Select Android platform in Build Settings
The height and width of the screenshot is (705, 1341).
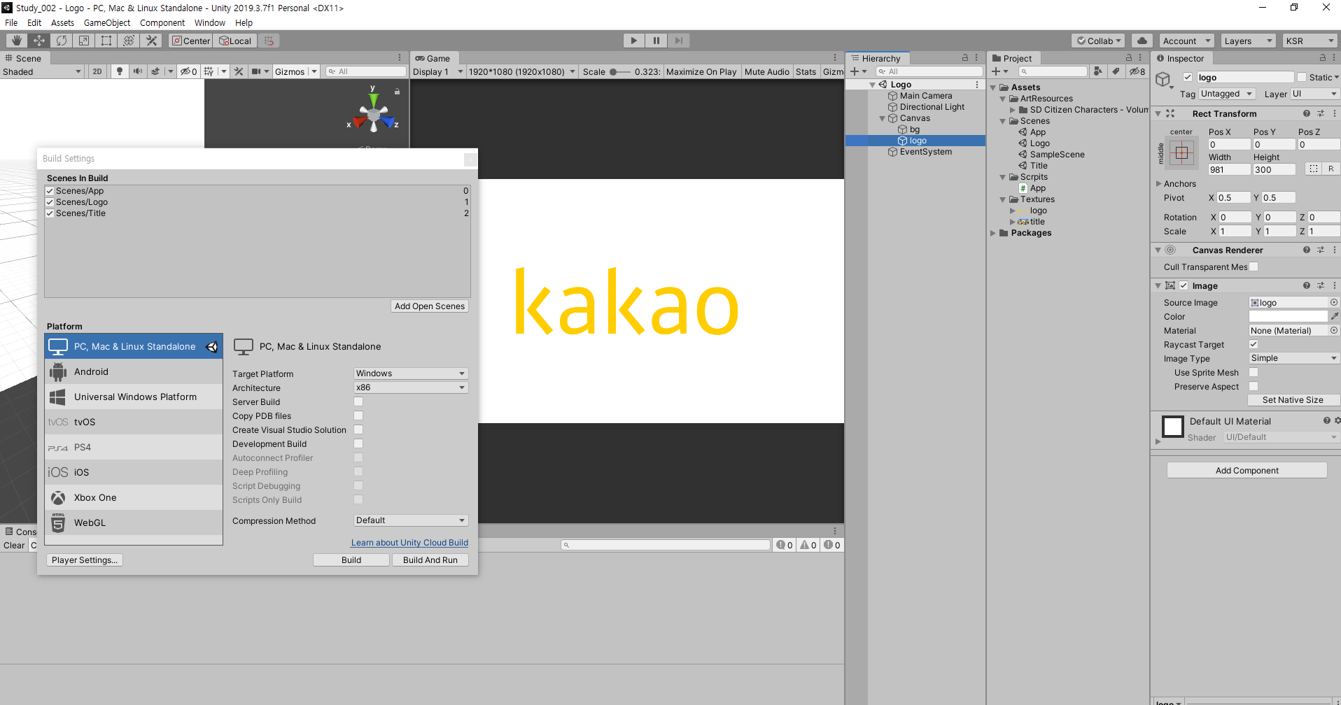(x=134, y=371)
